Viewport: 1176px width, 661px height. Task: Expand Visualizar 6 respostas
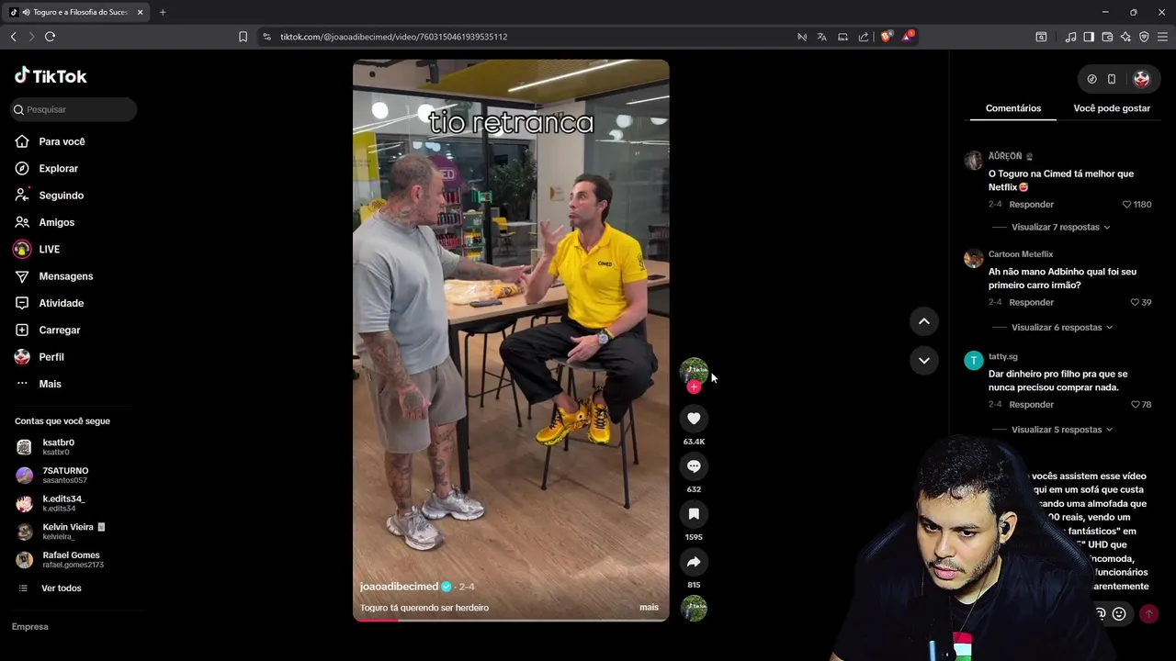click(x=1062, y=328)
